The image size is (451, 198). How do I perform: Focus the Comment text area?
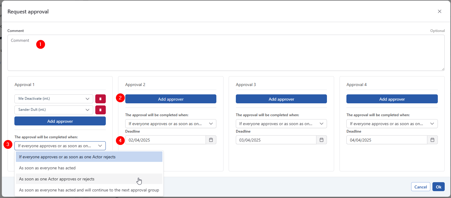click(x=226, y=53)
